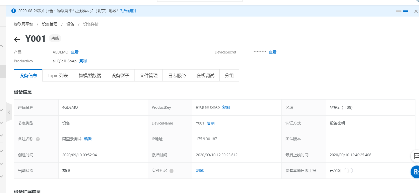Copy the ProductKey in the device info table

coord(226,107)
